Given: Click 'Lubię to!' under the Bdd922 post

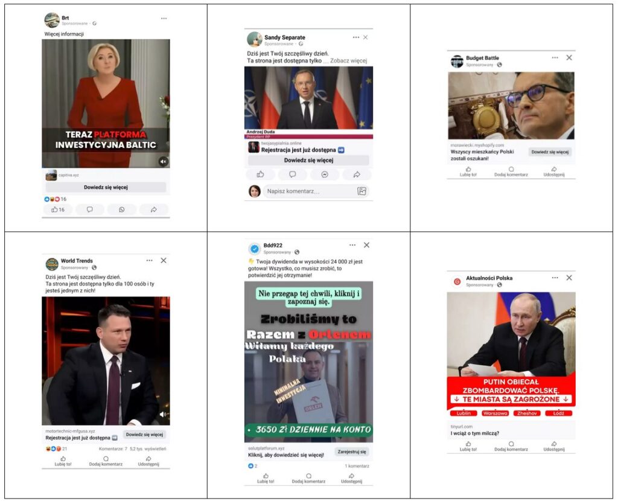Looking at the screenshot, I should tap(266, 479).
